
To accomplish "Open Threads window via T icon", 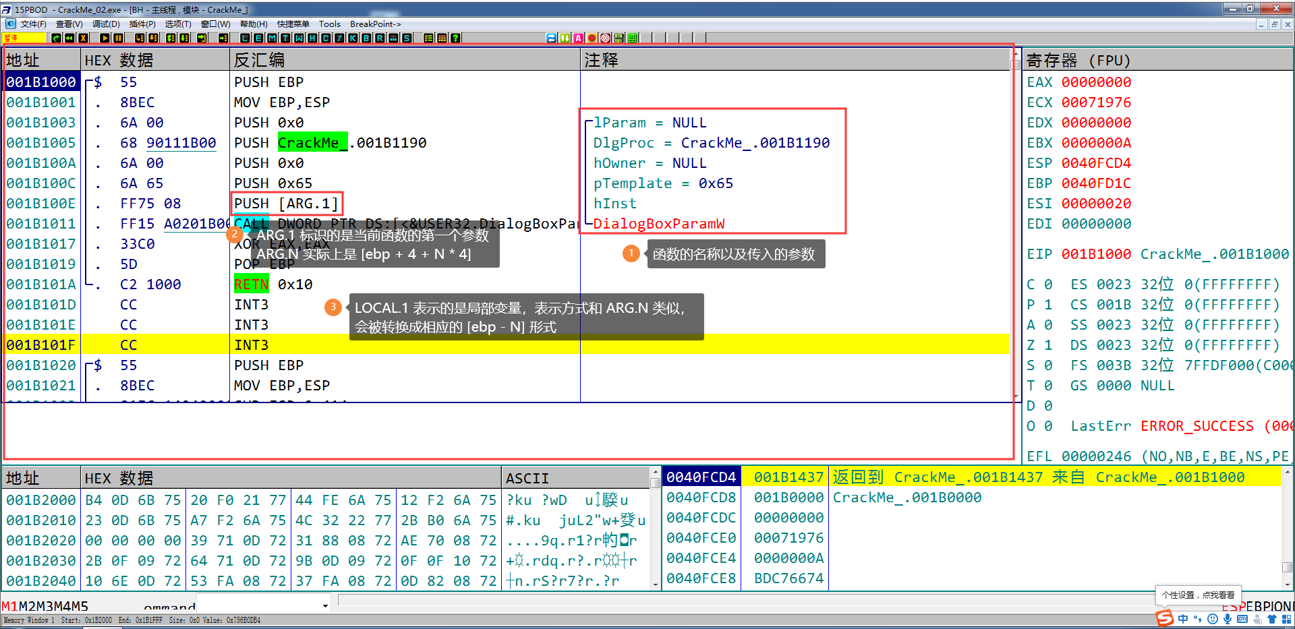I will point(285,38).
